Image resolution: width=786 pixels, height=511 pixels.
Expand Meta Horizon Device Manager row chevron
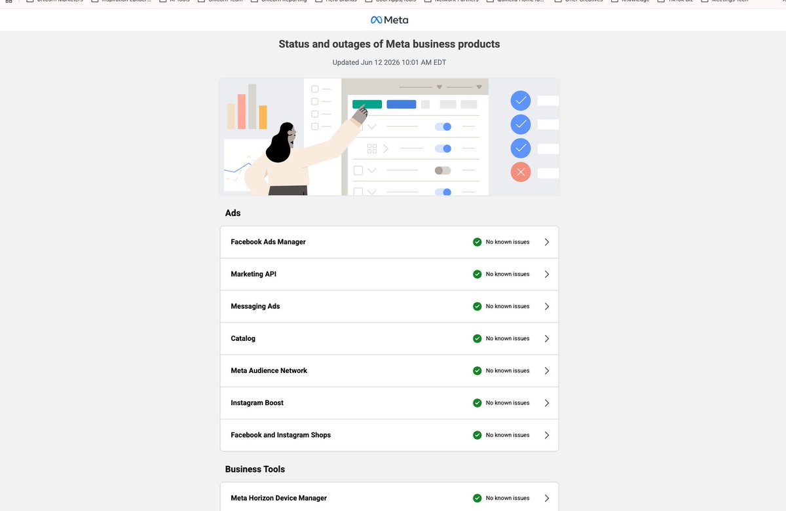tap(547, 498)
